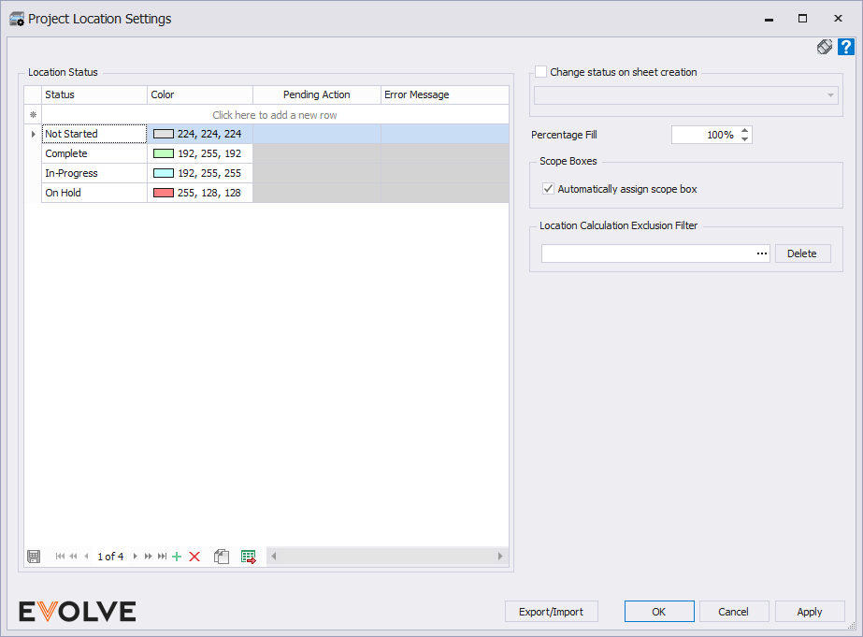Sort by the Status column header

[x=94, y=94]
